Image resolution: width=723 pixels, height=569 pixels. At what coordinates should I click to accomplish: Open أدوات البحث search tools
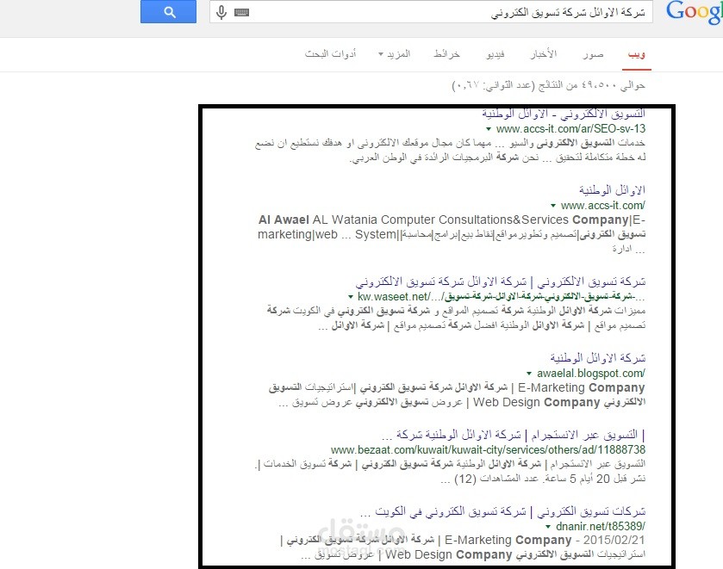(x=330, y=54)
